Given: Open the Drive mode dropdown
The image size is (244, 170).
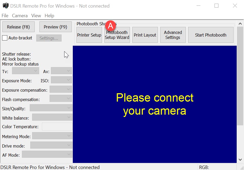Looking at the screenshot, I should (51, 145).
